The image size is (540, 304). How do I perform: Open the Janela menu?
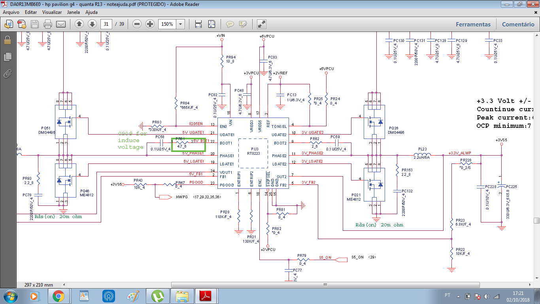[74, 12]
